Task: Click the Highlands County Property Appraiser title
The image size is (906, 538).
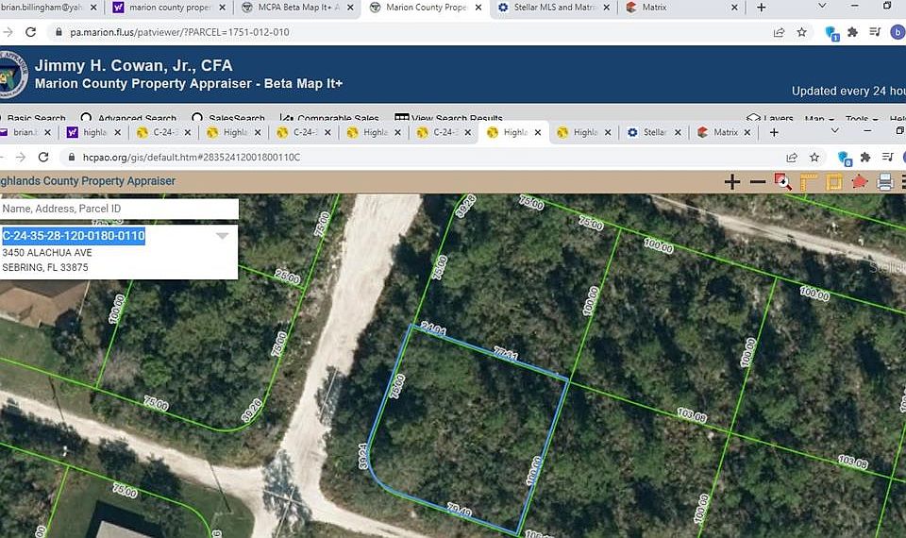Action: pos(88,181)
